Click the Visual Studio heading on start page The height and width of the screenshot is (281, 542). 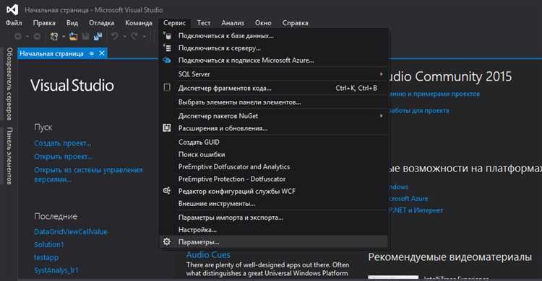coord(72,86)
